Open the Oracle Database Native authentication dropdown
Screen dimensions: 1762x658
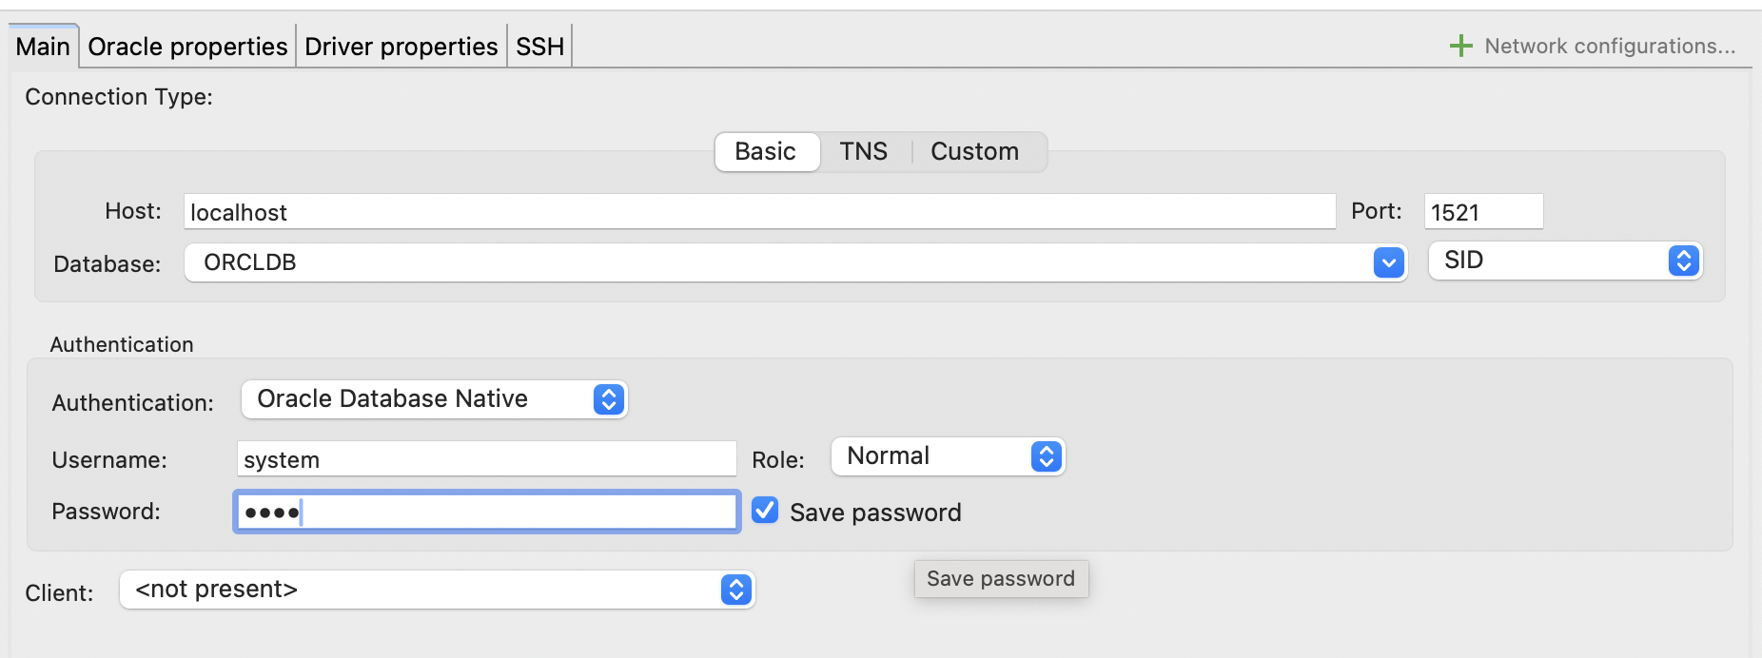pos(434,399)
